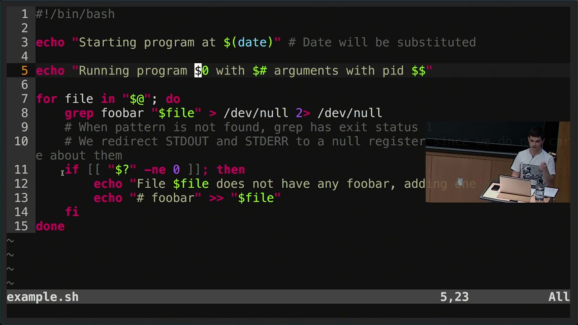Click the "$@" variable on line 7

tap(137, 99)
